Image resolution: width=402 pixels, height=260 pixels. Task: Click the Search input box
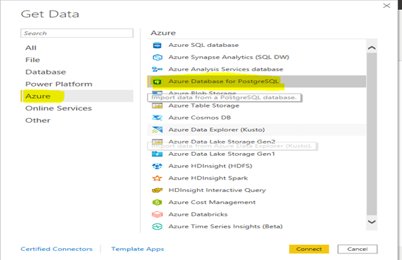coord(77,33)
